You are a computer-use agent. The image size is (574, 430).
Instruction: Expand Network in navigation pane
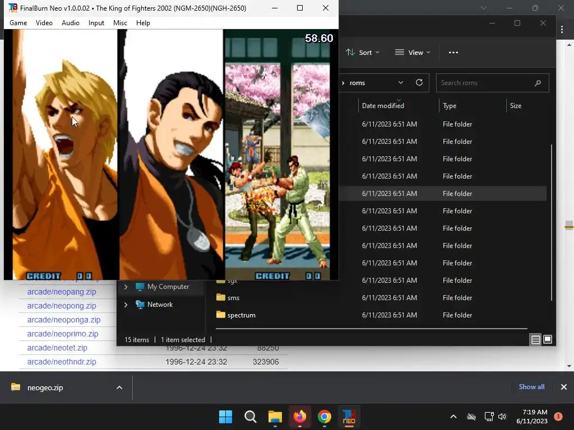tap(126, 304)
